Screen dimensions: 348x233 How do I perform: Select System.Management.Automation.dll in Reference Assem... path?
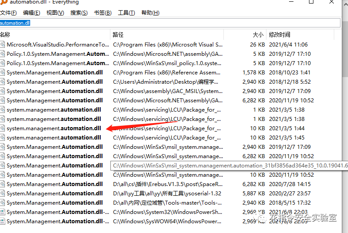click(x=55, y=73)
